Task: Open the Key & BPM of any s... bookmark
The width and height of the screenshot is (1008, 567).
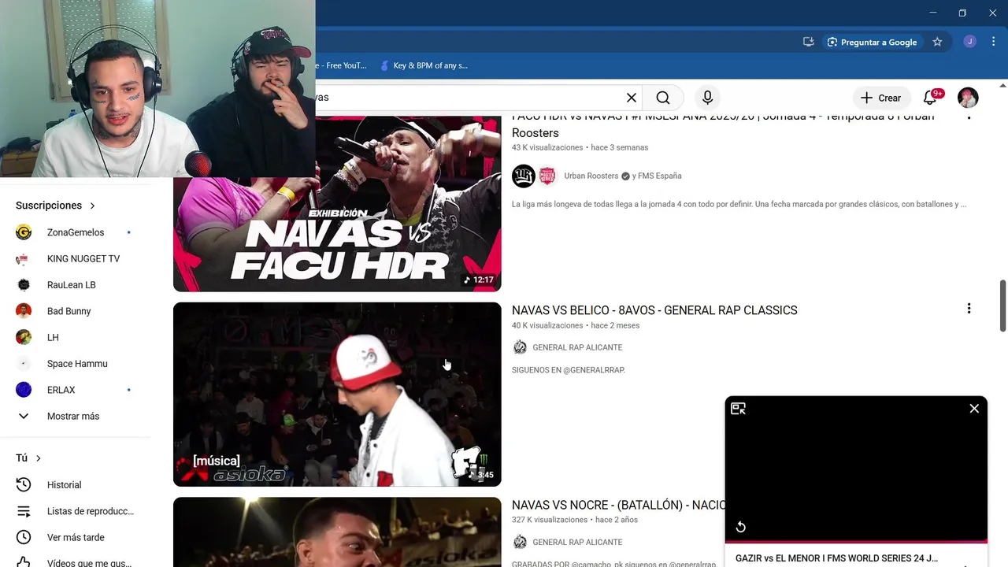Action: (x=424, y=65)
